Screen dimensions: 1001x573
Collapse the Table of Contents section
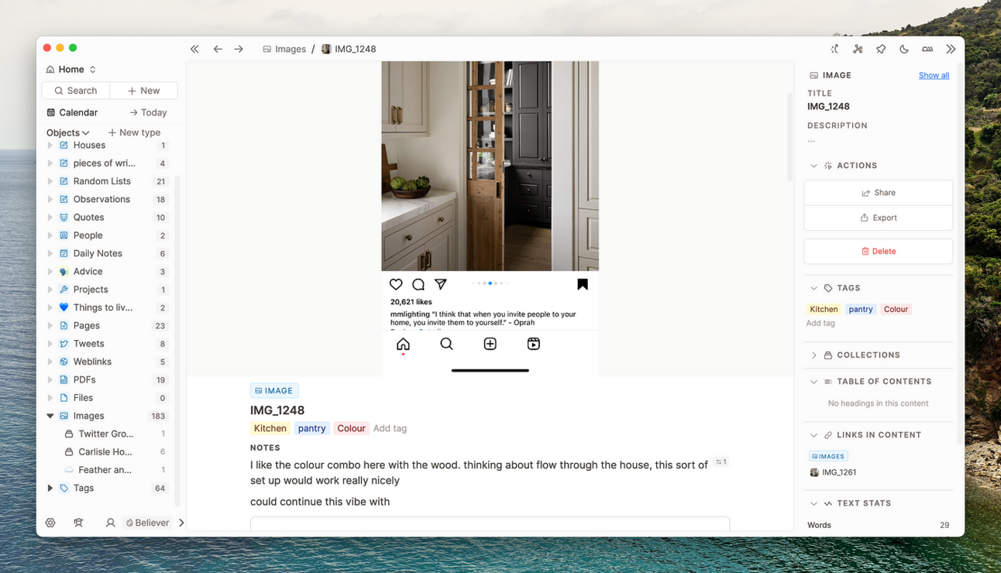pyautogui.click(x=814, y=382)
